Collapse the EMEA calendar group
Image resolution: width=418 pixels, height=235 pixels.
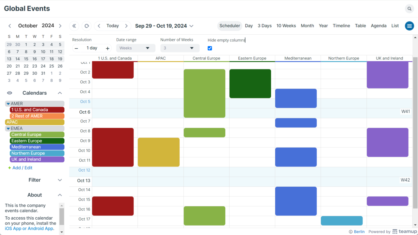(8, 128)
